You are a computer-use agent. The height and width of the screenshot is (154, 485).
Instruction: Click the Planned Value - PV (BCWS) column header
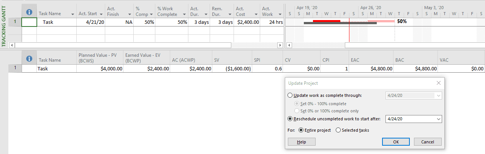100,58
